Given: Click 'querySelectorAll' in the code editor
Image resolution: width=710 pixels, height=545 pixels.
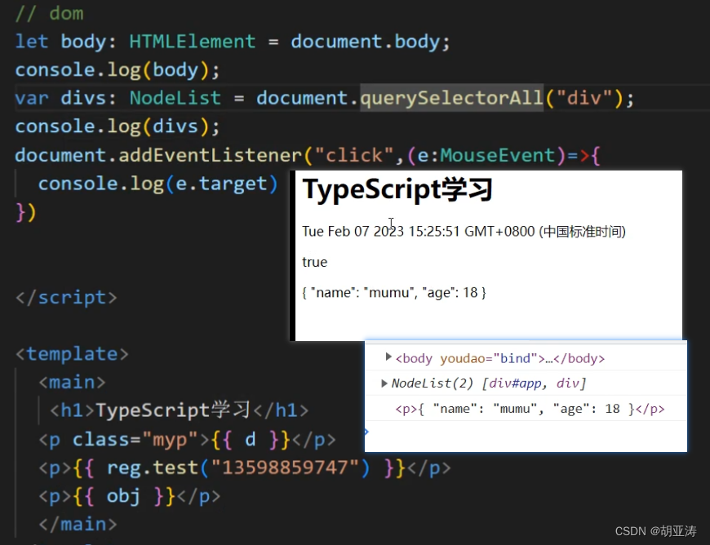Looking at the screenshot, I should click(451, 98).
